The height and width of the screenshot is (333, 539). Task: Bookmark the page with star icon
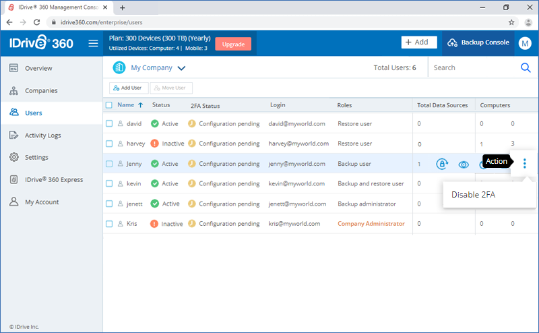pos(511,22)
